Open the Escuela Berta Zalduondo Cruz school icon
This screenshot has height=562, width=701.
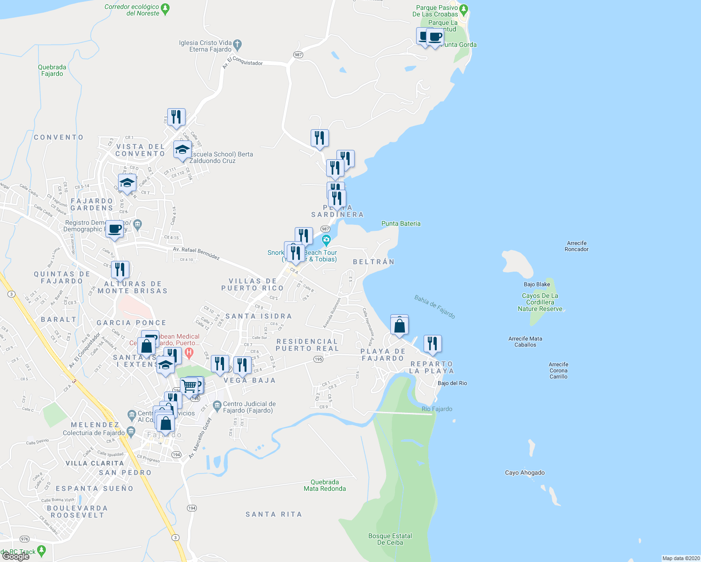tap(182, 149)
